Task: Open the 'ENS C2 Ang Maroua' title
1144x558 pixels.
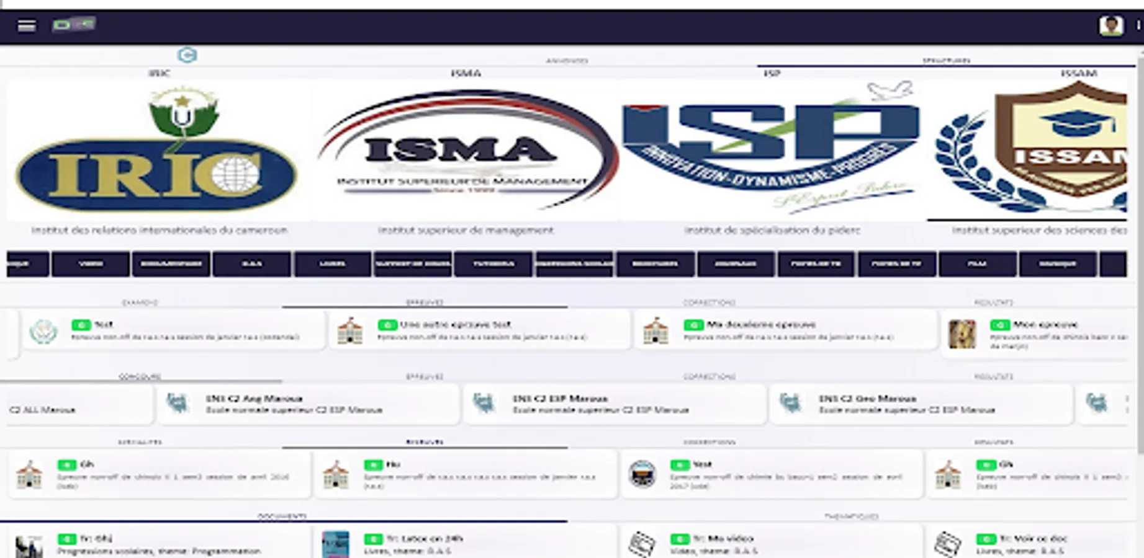Action: [254, 398]
